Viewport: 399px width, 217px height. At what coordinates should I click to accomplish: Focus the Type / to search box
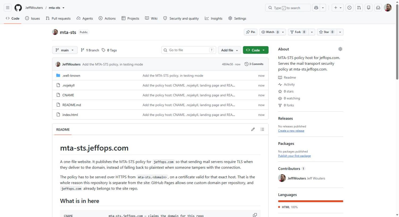coord(288,8)
